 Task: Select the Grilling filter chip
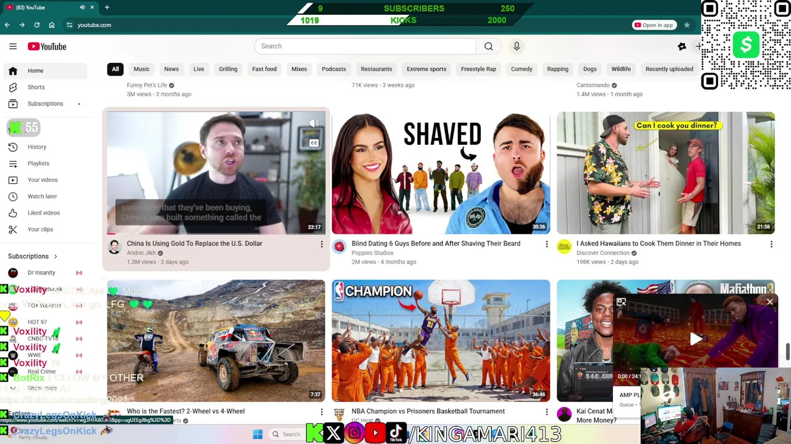point(228,69)
